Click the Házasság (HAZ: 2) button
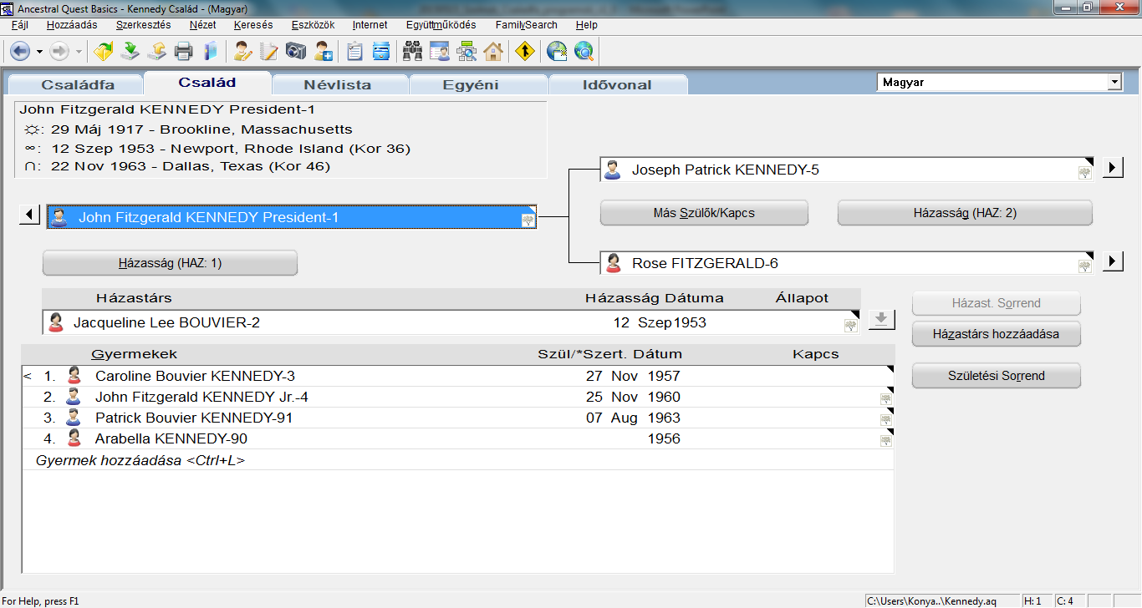 (x=965, y=213)
